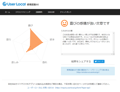This screenshot has height=92, width=120.
Task: Click the 怒り label on the radar chart
Action: (9, 39)
